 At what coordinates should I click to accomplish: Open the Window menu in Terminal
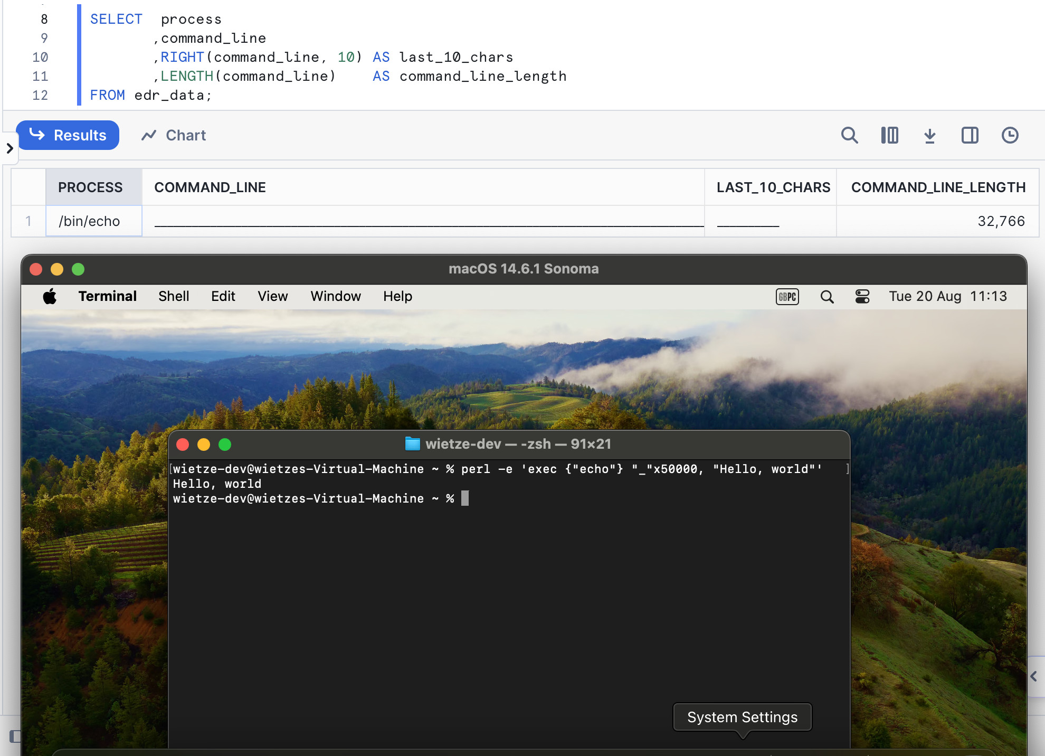coord(336,296)
